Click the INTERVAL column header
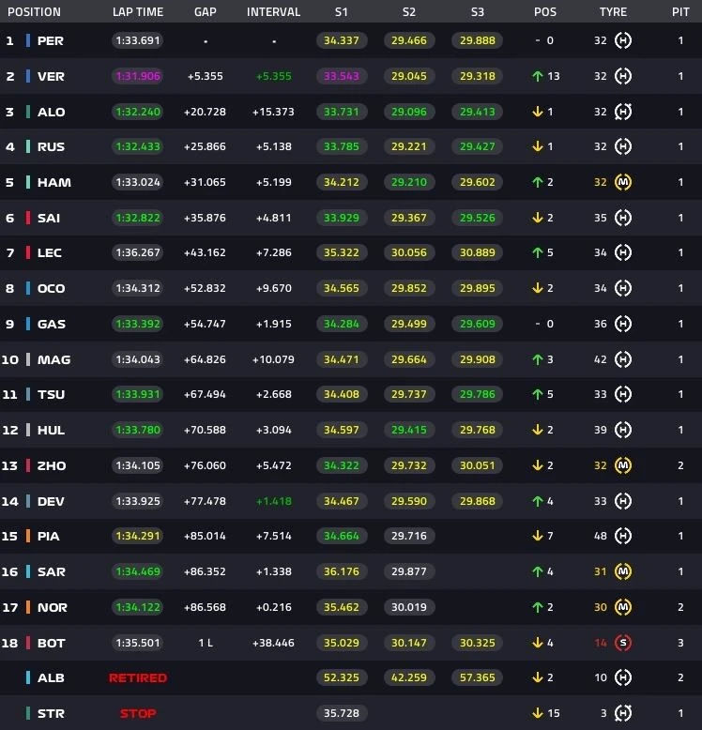 [273, 12]
